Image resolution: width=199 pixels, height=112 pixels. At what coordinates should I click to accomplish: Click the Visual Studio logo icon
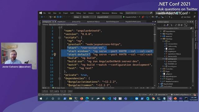tap(41, 13)
